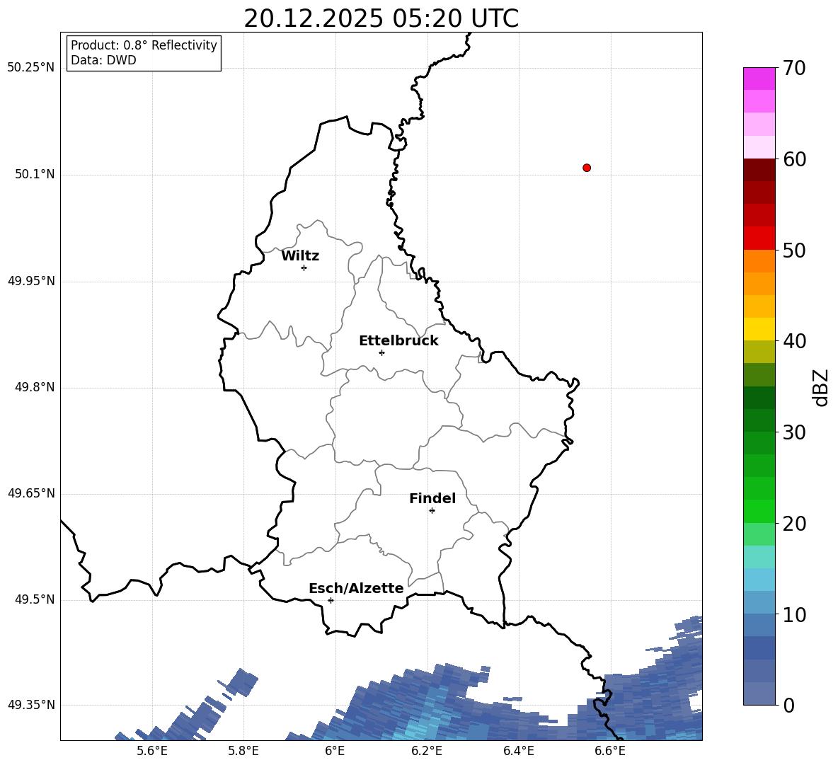Click the dBZ colorbar axis label

click(820, 388)
